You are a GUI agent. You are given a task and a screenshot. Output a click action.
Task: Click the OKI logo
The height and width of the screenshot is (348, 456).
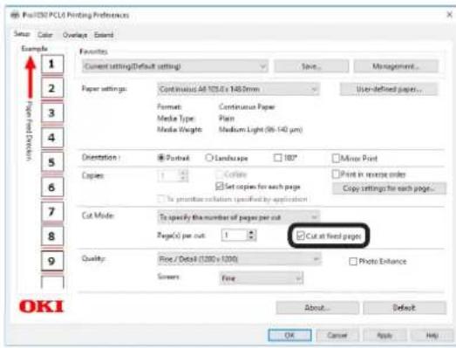tap(41, 306)
